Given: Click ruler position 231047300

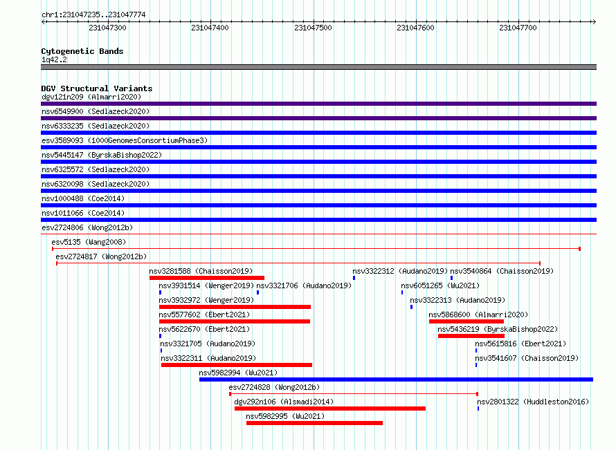Looking at the screenshot, I should (108, 28).
